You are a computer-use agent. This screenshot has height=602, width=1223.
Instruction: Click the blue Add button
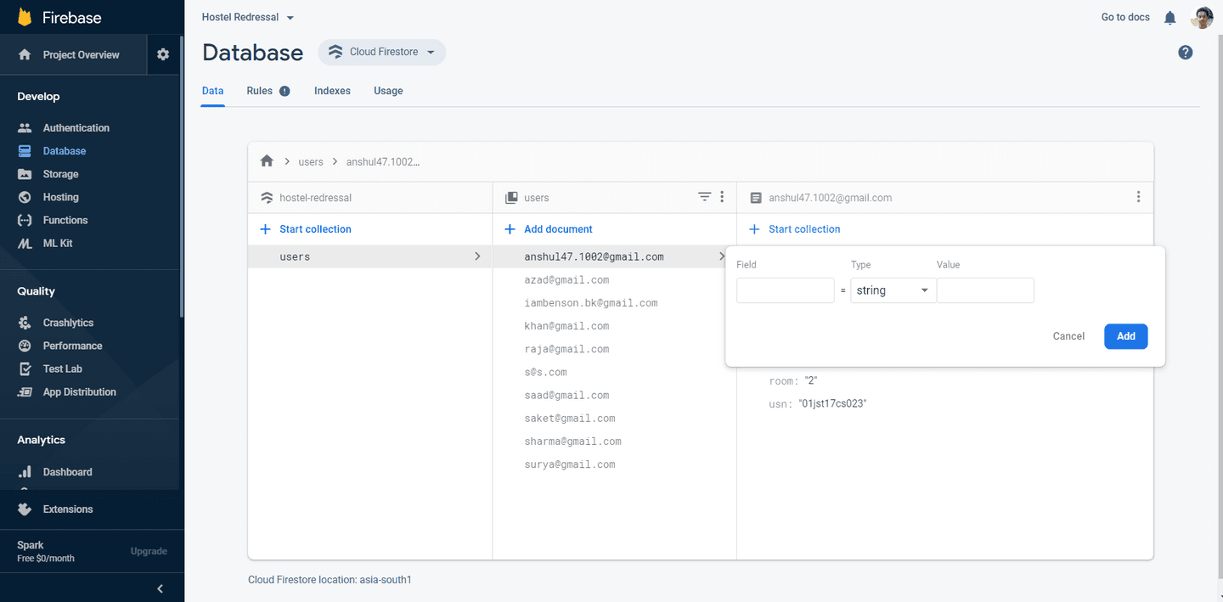(x=1126, y=336)
